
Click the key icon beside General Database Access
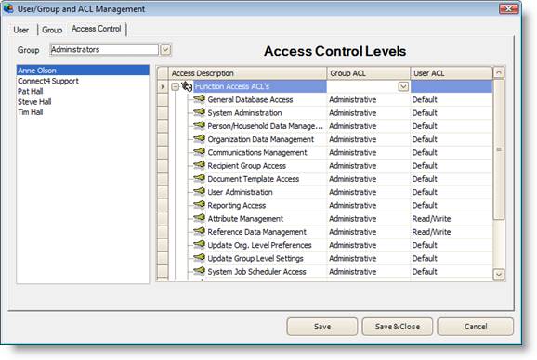click(199, 99)
